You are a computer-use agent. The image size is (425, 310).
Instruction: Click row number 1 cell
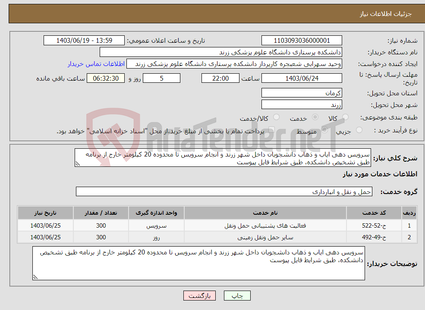pos(409,225)
